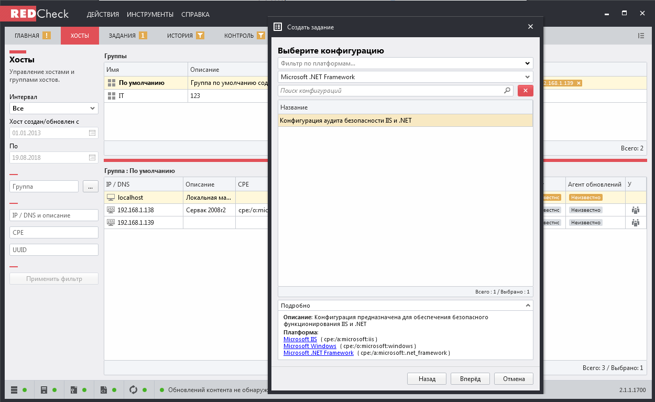Switch to the ХОСТЫ tab
The height and width of the screenshot is (402, 655).
80,36
